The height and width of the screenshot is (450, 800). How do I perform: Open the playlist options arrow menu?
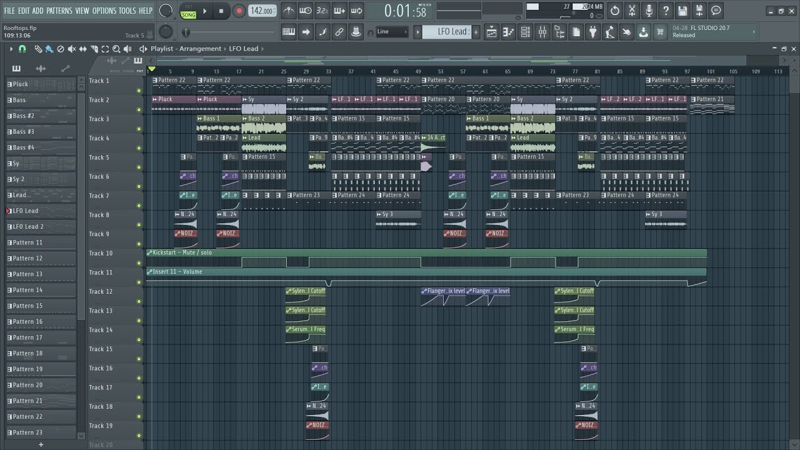click(11, 49)
